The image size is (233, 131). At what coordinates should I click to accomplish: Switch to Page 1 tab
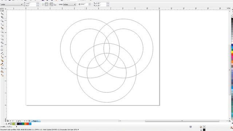click(36, 121)
